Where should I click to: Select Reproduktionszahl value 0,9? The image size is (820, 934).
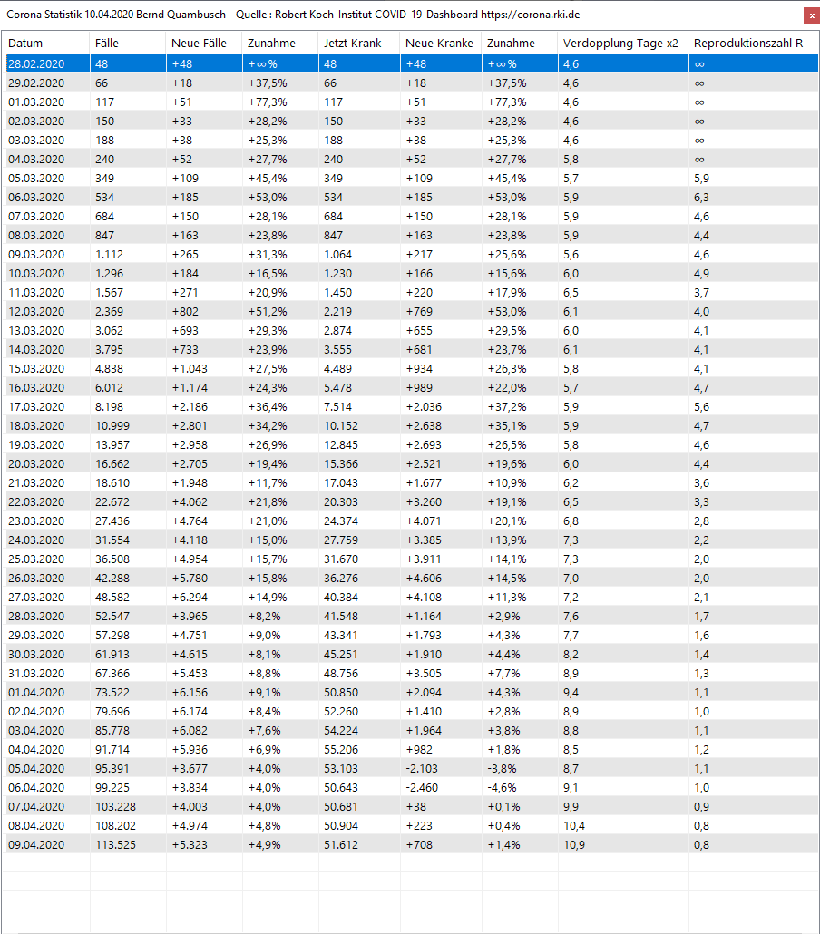coord(701,807)
